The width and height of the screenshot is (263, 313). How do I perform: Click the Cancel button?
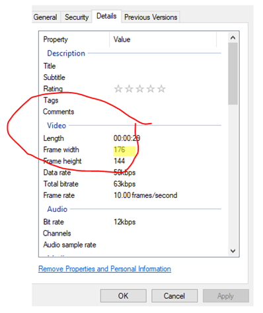[x=174, y=296]
